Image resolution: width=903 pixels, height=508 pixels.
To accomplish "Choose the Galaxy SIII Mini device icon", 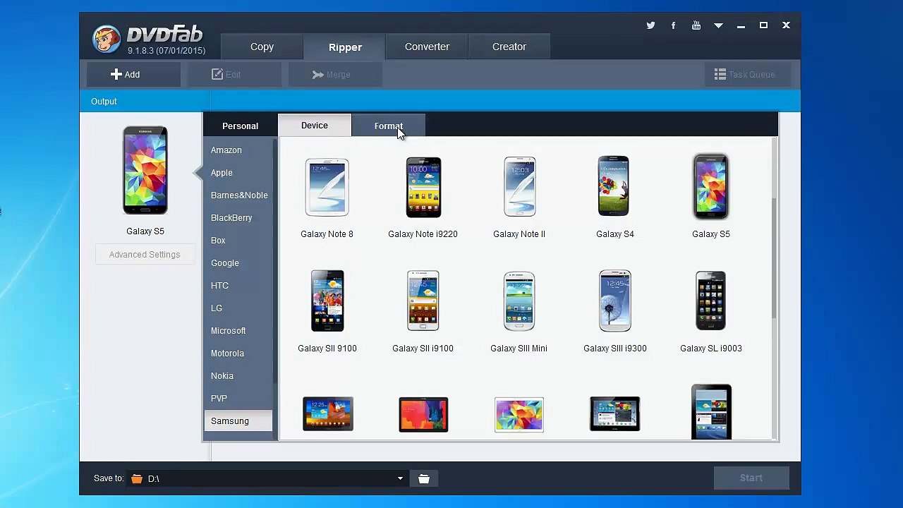I will click(x=519, y=301).
